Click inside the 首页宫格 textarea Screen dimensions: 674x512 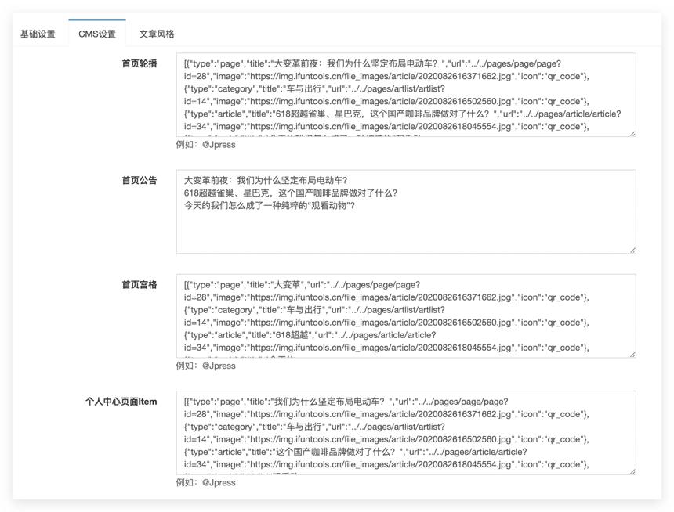coord(406,316)
